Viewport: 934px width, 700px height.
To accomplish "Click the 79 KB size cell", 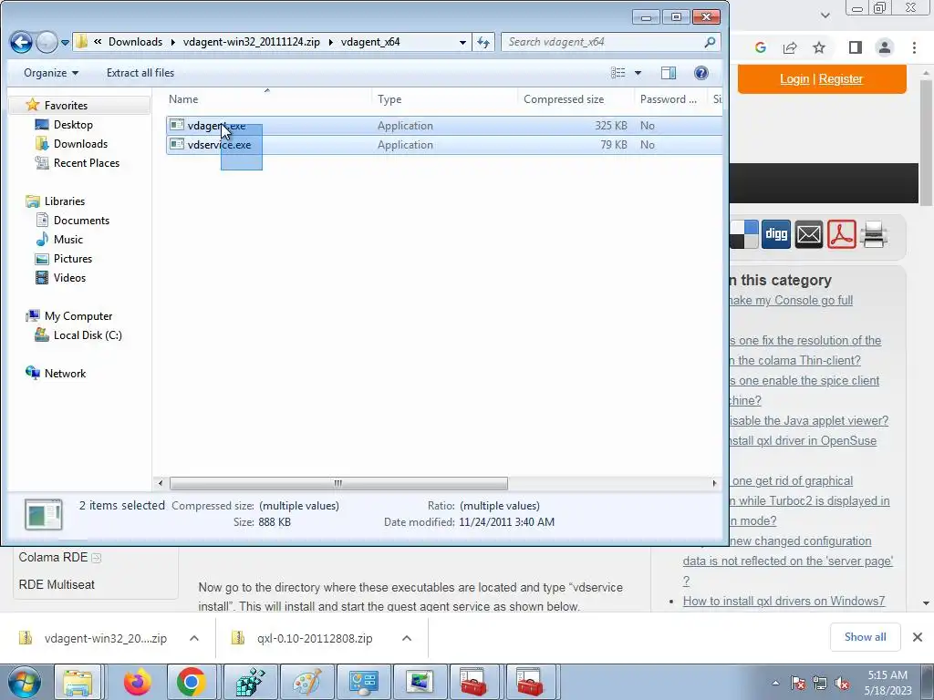I will coord(614,145).
